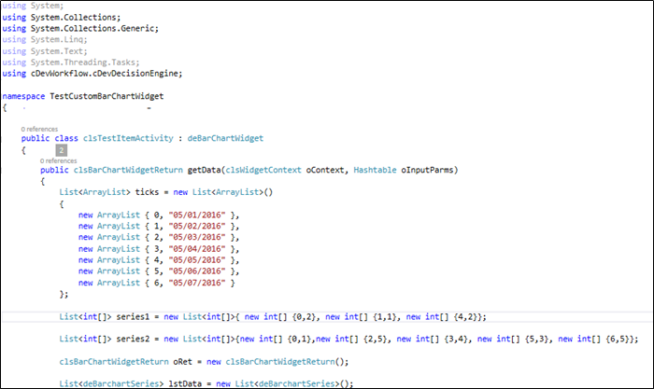This screenshot has height=389, width=654.
Task: Click the getData method name
Action: (204, 170)
